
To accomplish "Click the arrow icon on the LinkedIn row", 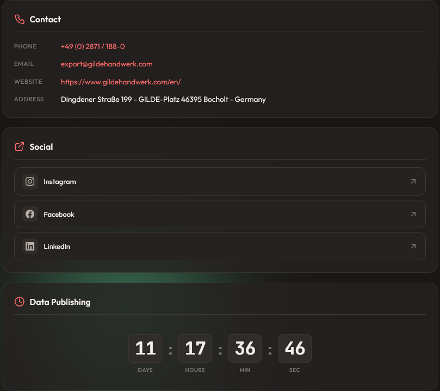I will pyautogui.click(x=413, y=246).
